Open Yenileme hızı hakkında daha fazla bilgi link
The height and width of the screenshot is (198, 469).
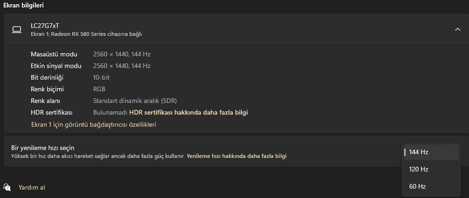[236, 156]
